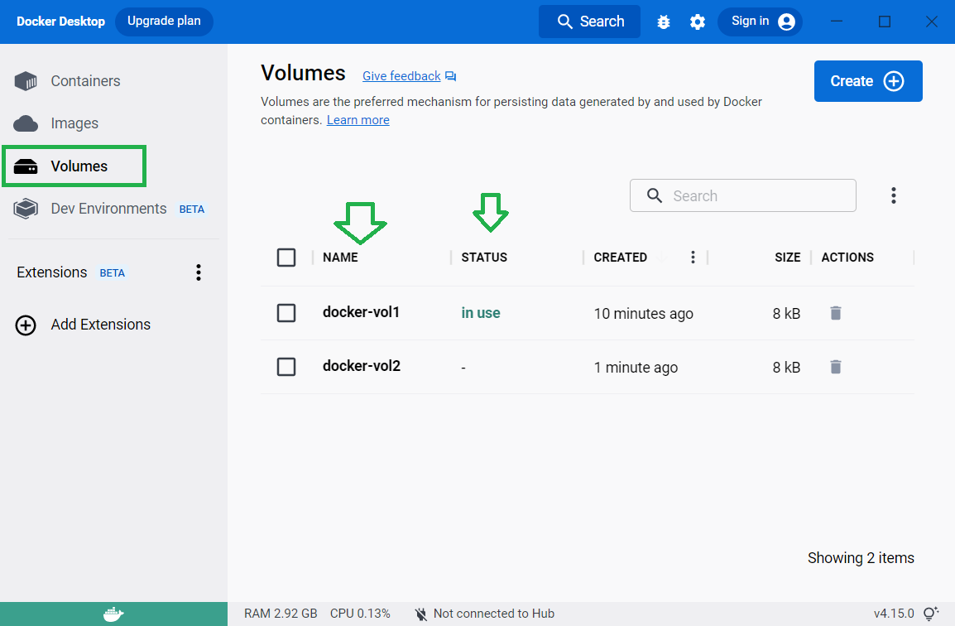Go to the Containers section

click(x=85, y=81)
